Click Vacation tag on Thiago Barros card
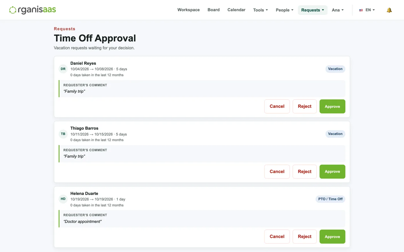The image size is (404, 252). click(x=335, y=134)
